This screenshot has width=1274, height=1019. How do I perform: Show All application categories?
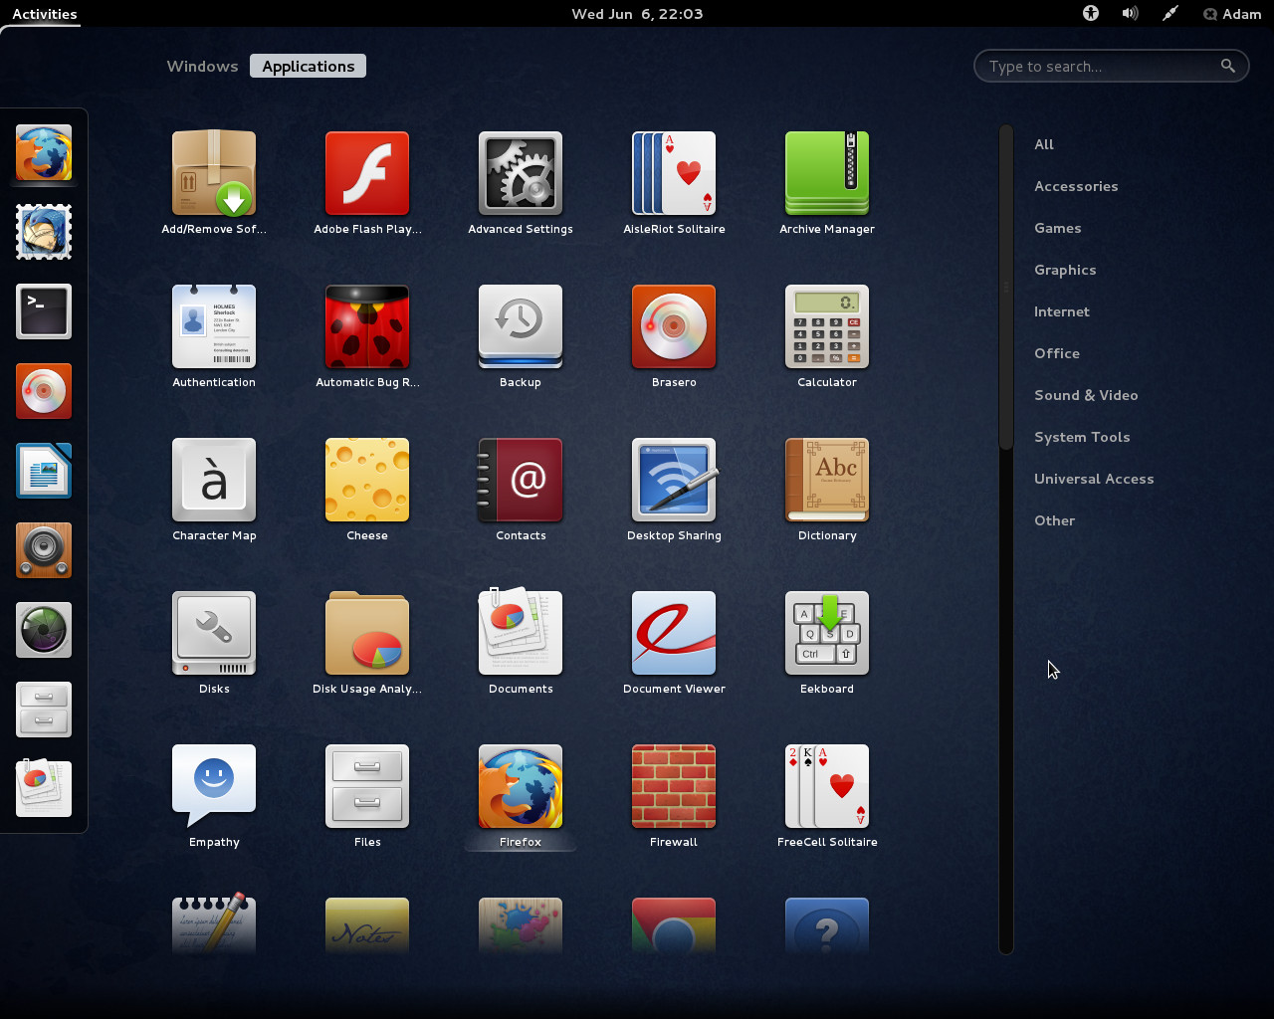tap(1044, 144)
